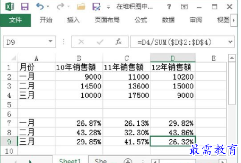Screen dimensions: 241x163
Task: Switch to the truncated She... sheet tab
Action: click(x=101, y=160)
